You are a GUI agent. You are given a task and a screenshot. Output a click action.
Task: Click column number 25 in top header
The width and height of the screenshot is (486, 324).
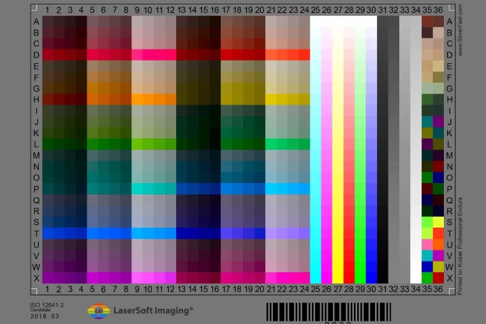pyautogui.click(x=316, y=10)
